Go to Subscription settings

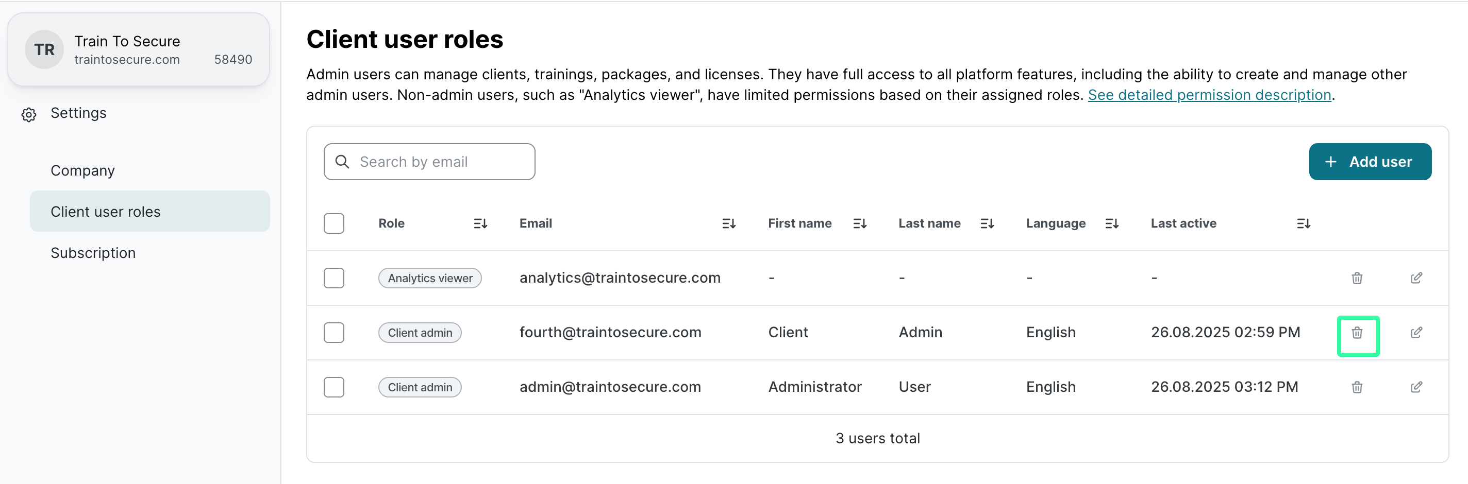click(x=93, y=253)
